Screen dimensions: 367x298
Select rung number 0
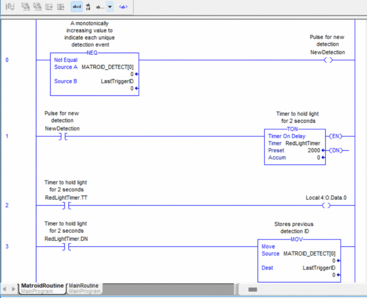pos(7,60)
